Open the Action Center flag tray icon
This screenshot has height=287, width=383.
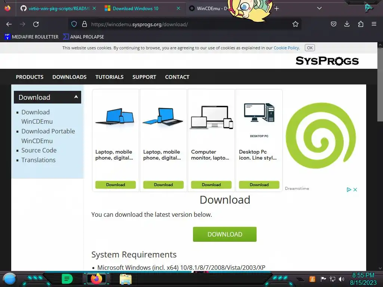tap(323, 279)
